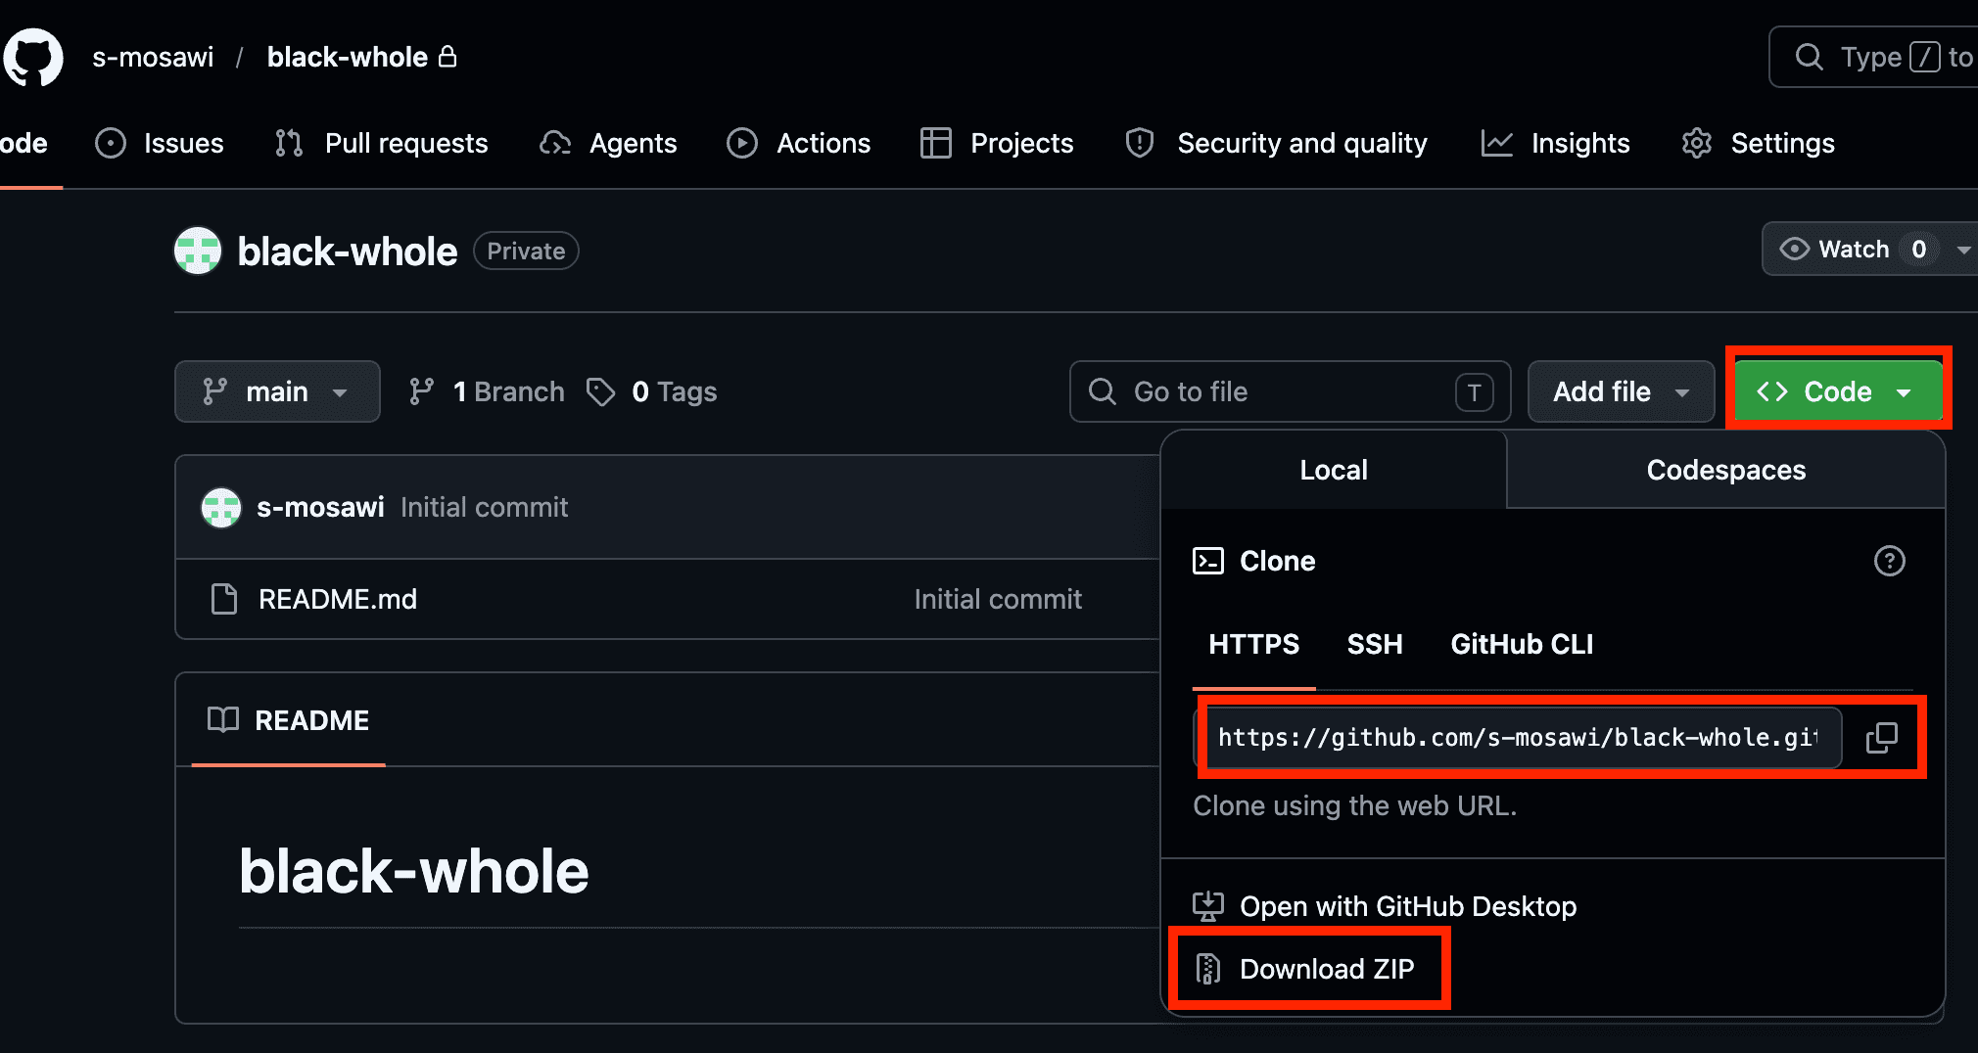Click the black-whole heading in README
Viewport: 1978px width, 1053px height.
pyautogui.click(x=413, y=871)
